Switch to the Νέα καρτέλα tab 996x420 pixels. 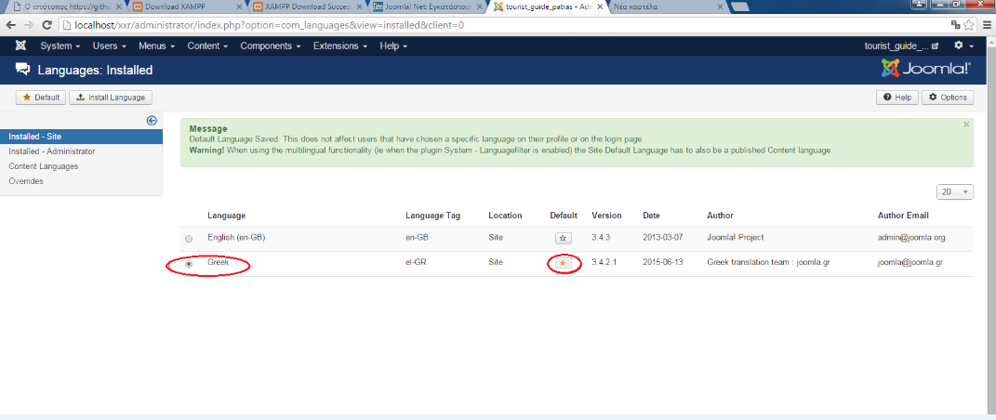pyautogui.click(x=667, y=7)
